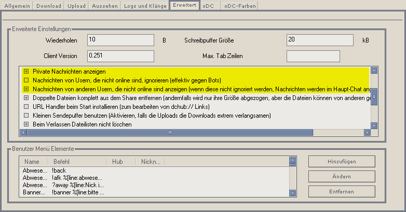The width and height of the screenshot is (406, 212).
Task: Toggle 'Private Nachrichten anzeigen' checkbox
Action: click(26, 72)
